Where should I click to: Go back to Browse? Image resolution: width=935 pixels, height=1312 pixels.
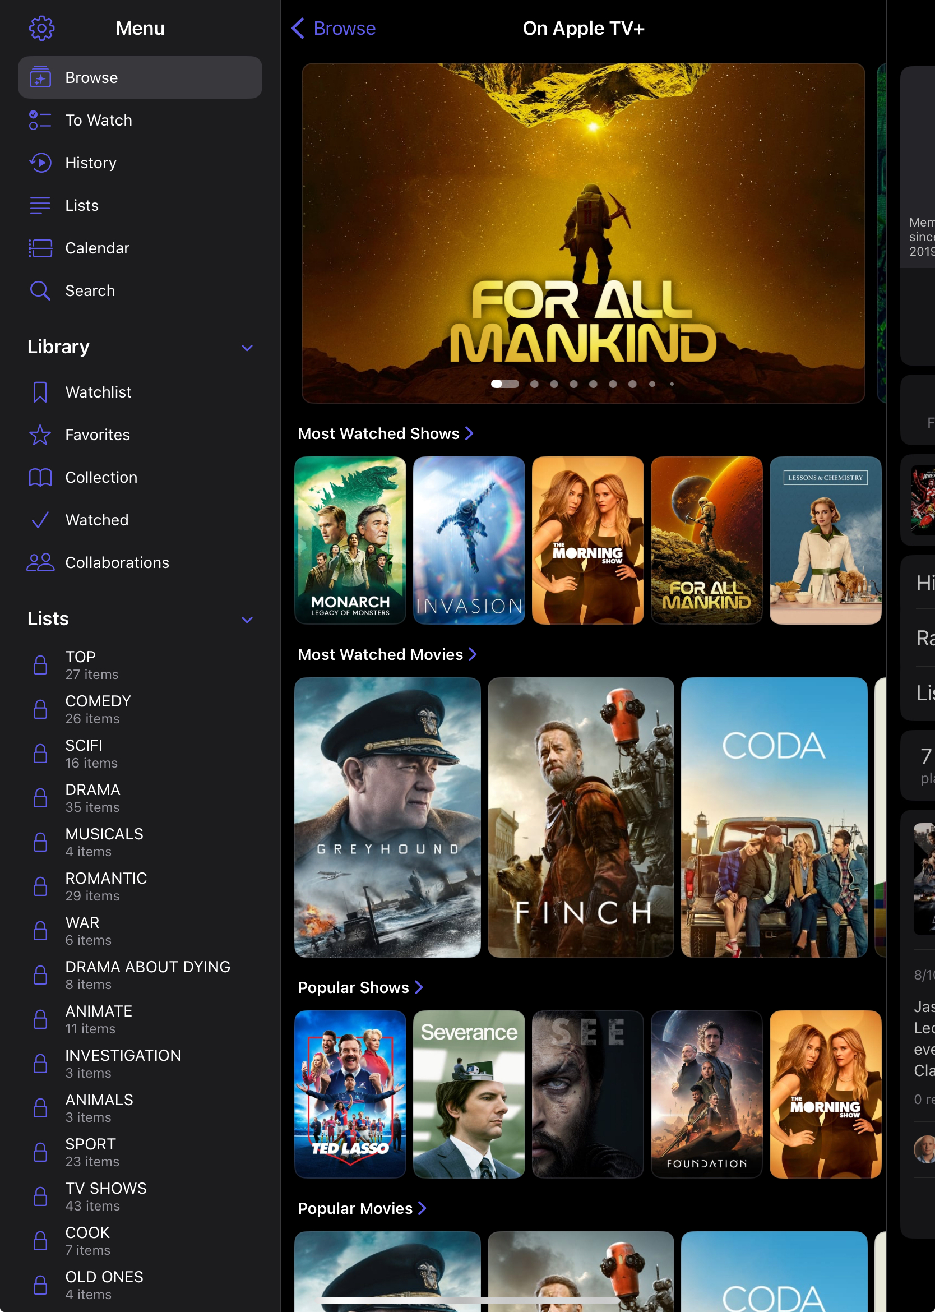[334, 28]
